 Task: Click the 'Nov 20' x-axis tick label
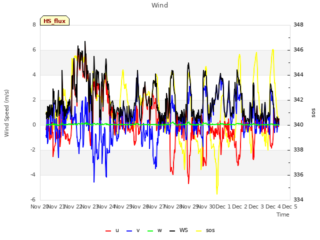pos(39,206)
